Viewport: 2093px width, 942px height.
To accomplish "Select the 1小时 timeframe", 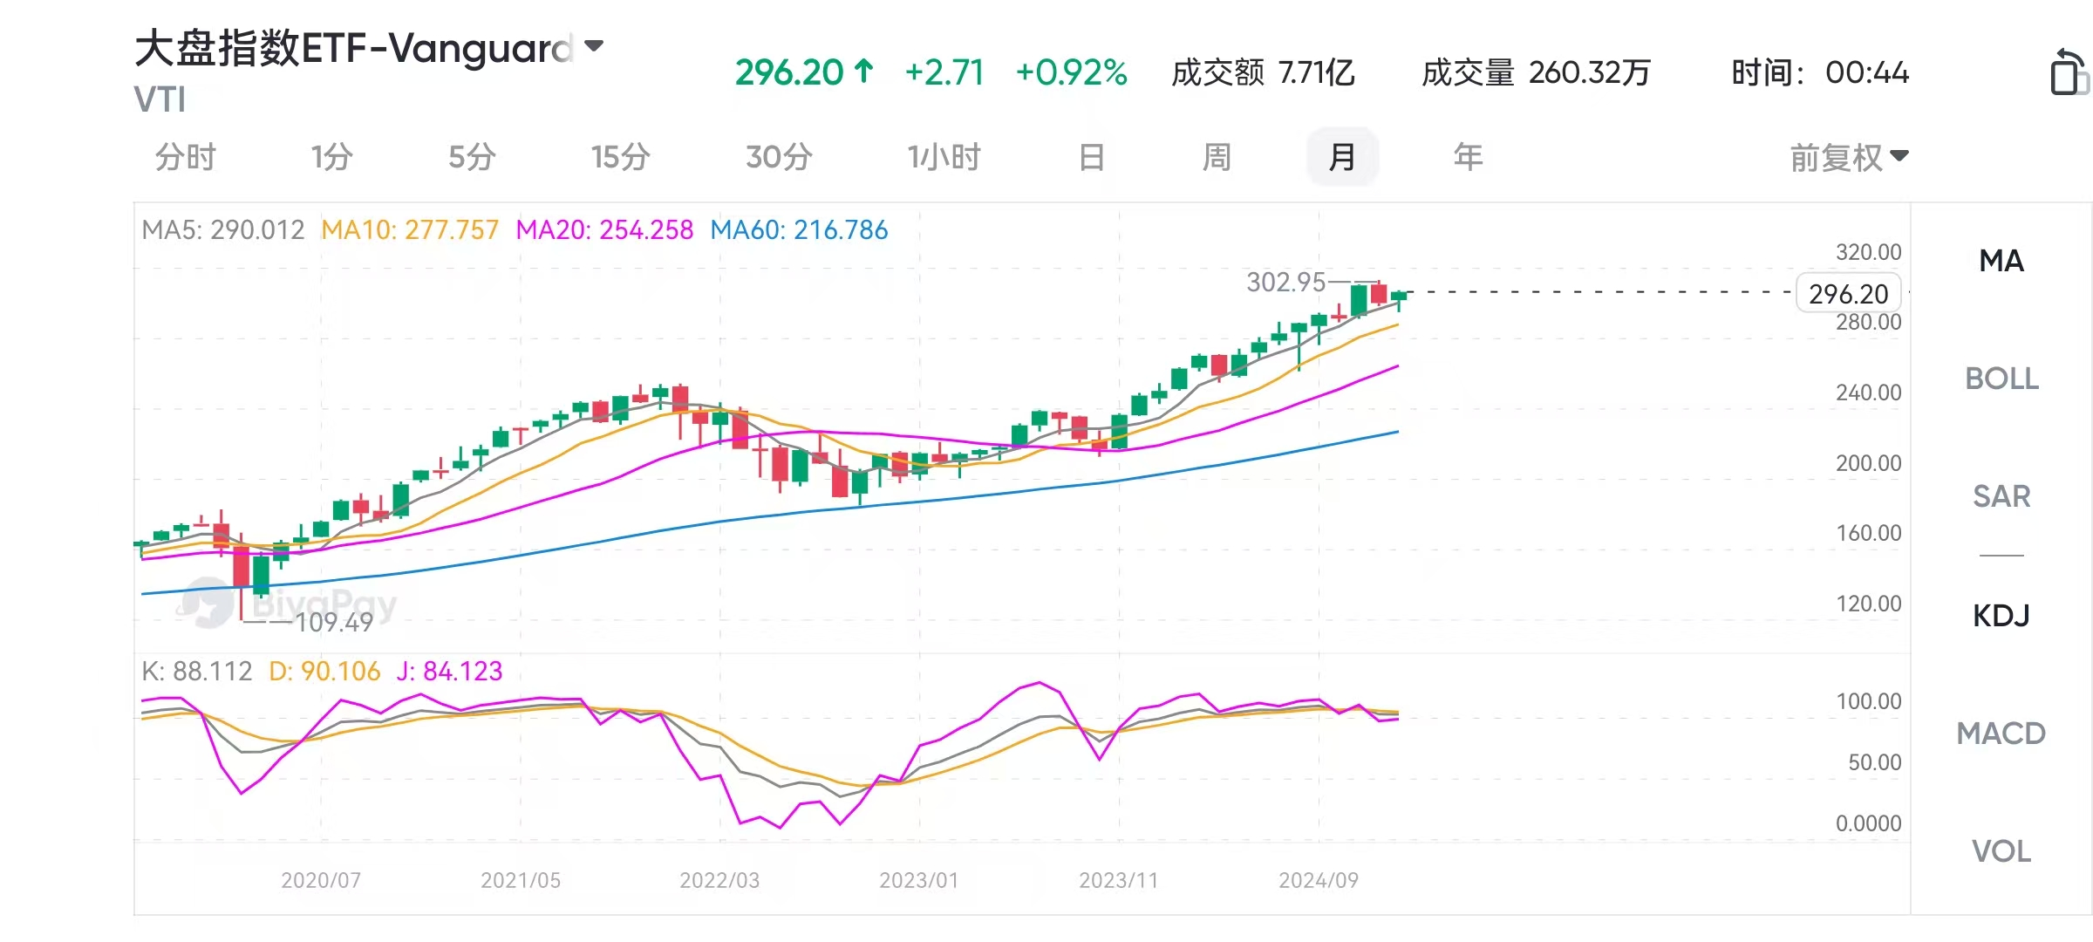I will click(x=944, y=158).
